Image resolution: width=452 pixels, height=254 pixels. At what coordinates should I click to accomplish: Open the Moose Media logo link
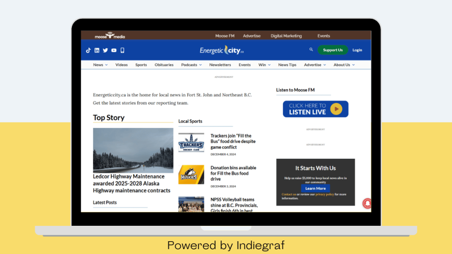coord(110,36)
